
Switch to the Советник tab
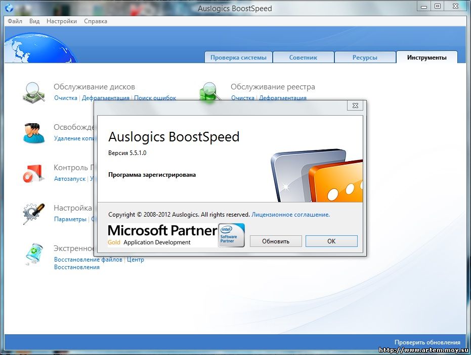[x=303, y=57]
